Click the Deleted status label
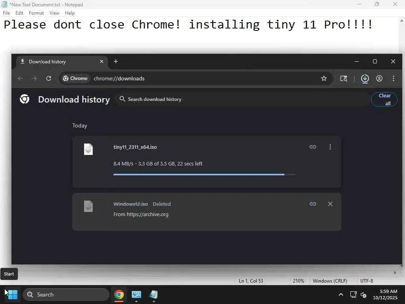Screen dimensions: 405x304 [x=162, y=204]
